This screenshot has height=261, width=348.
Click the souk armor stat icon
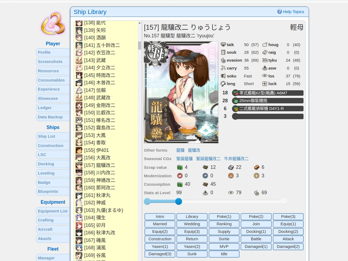click(x=223, y=52)
